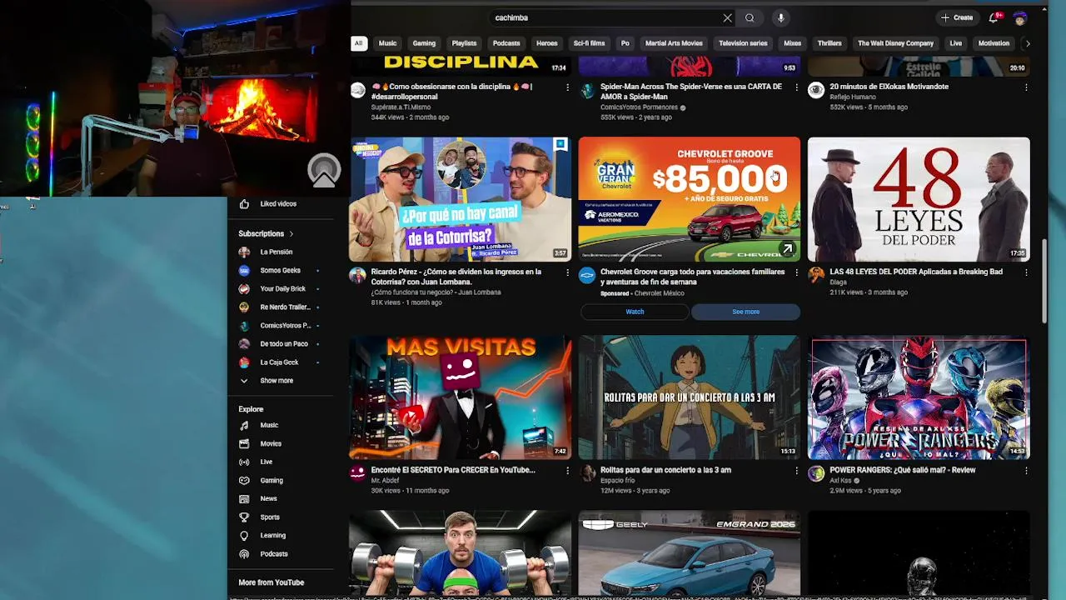
Task: Open Rolitas para dar un concierto title
Action: coord(665,470)
